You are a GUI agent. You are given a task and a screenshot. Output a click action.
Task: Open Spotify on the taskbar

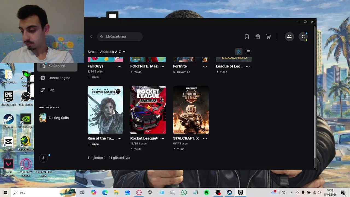pyautogui.click(x=207, y=192)
